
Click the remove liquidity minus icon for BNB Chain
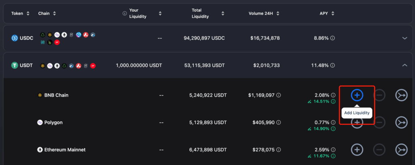(379, 95)
